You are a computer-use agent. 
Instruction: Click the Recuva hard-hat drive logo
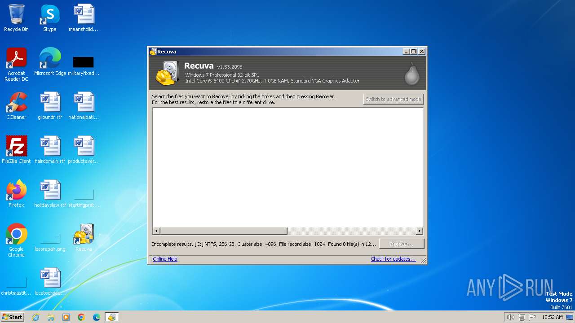click(168, 74)
